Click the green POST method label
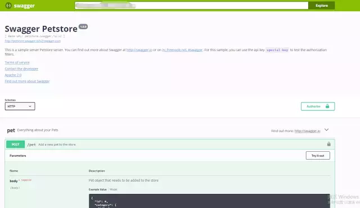 tap(15, 144)
